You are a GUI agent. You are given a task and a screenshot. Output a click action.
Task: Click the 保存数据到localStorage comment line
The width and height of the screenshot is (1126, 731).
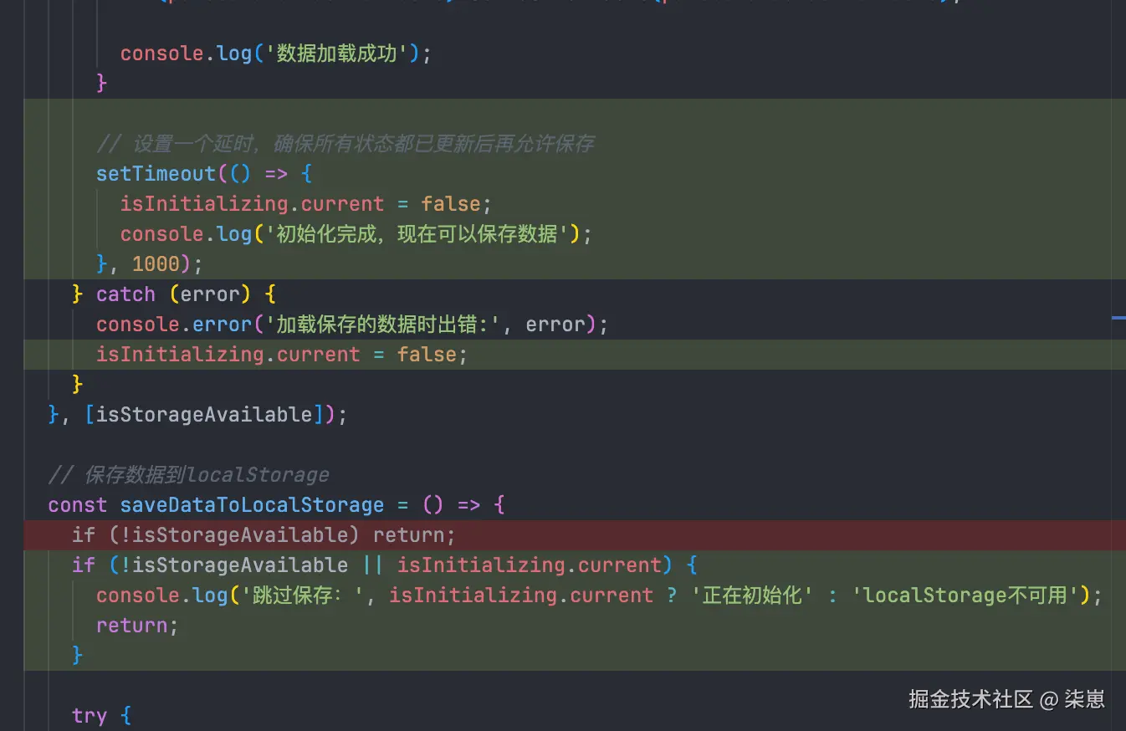point(188,475)
